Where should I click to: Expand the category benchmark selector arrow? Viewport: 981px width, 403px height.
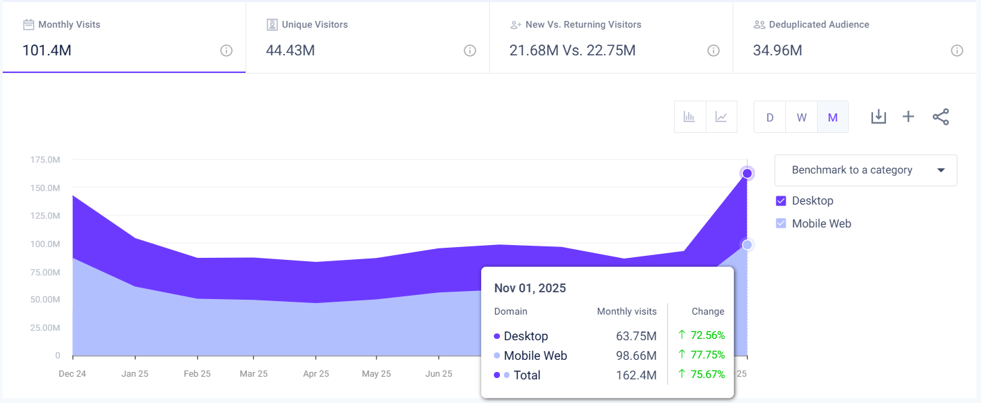(941, 170)
